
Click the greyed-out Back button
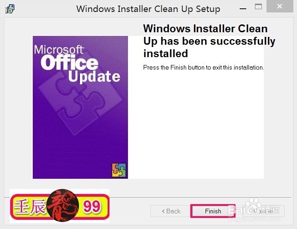[171, 211]
